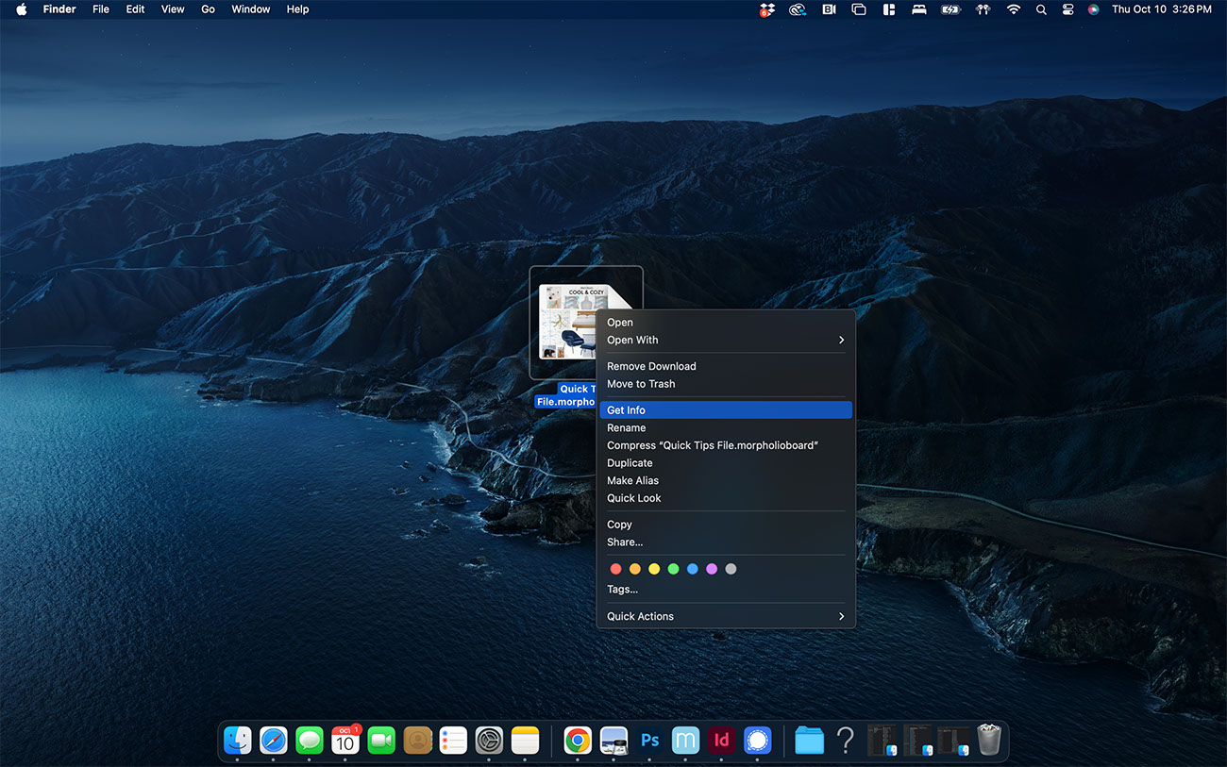Open Photoshop from the Dock
The image size is (1227, 767).
click(x=649, y=741)
